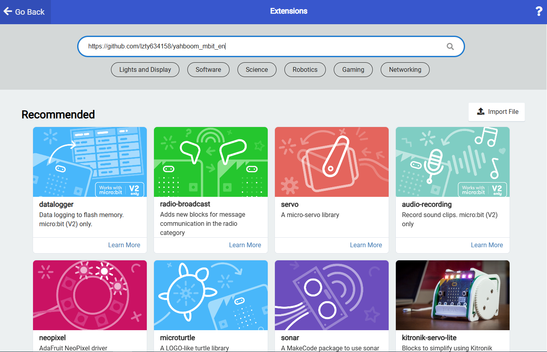The width and height of the screenshot is (547, 352).
Task: Open the radio-broadcast extension card image
Action: [211, 162]
